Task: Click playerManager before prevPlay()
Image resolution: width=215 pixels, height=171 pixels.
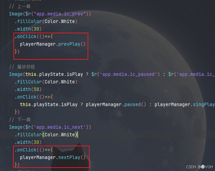Action: [x=38, y=44]
